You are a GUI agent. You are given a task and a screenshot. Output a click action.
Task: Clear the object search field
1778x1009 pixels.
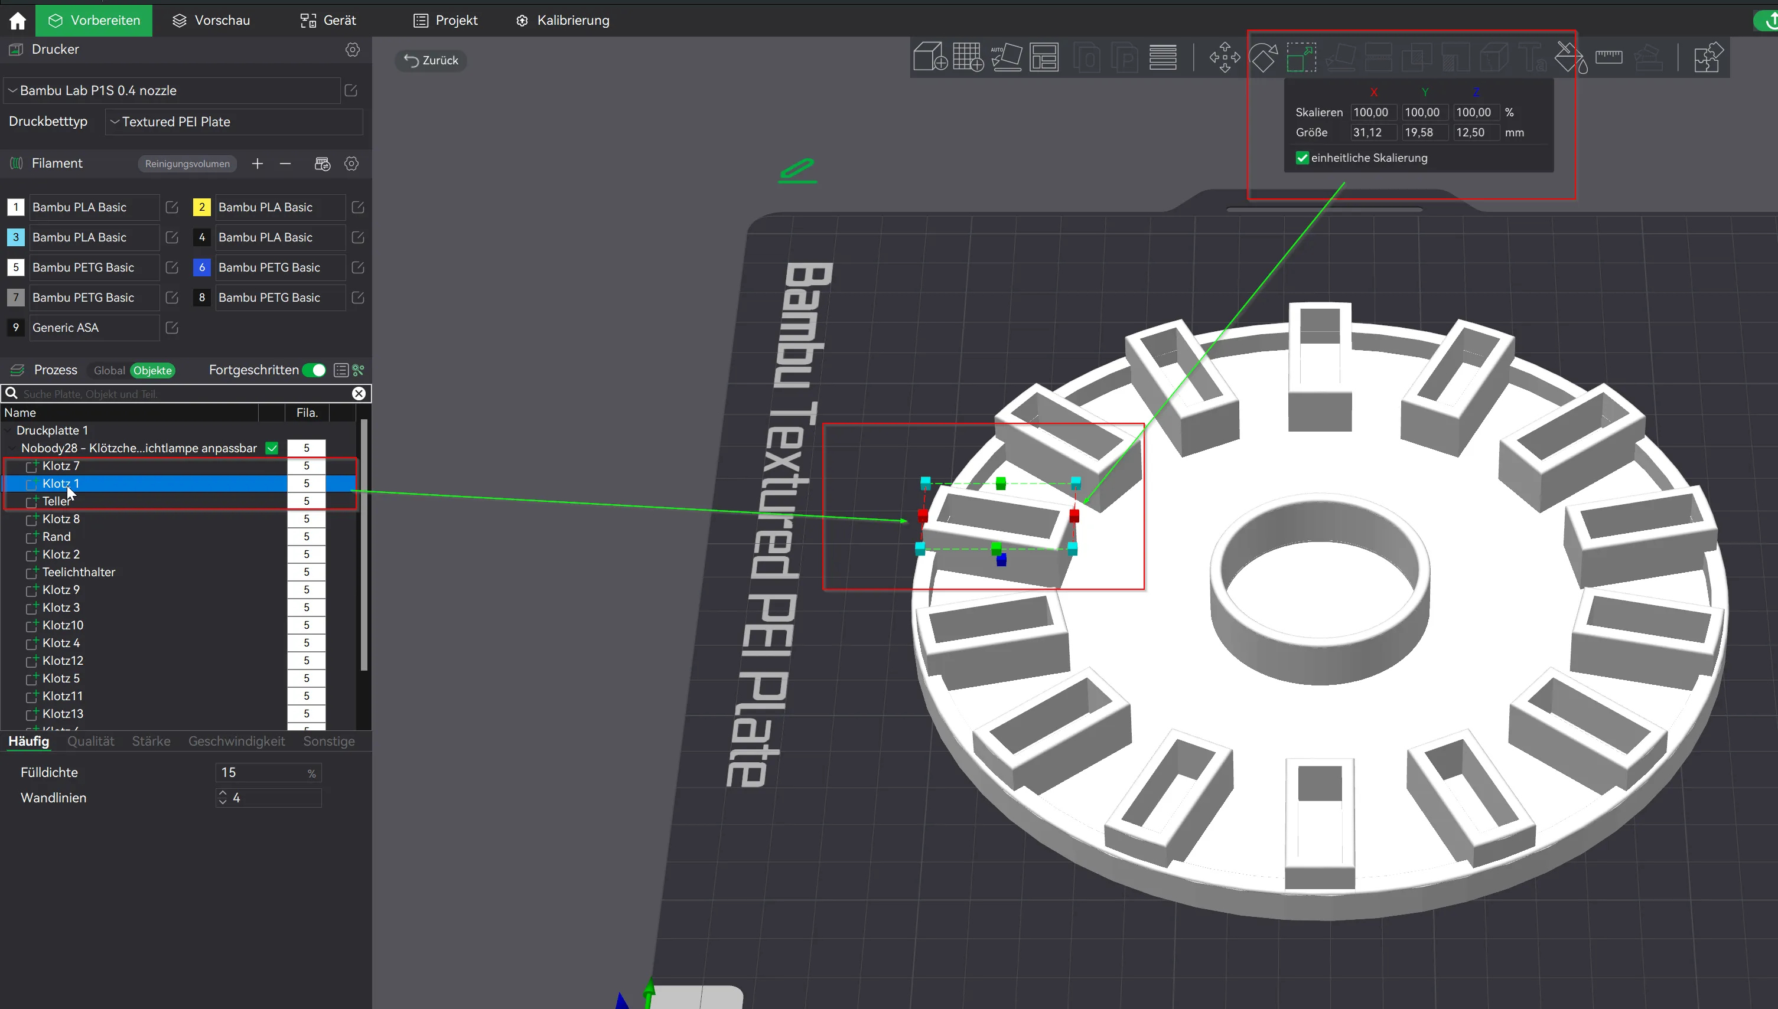point(359,394)
